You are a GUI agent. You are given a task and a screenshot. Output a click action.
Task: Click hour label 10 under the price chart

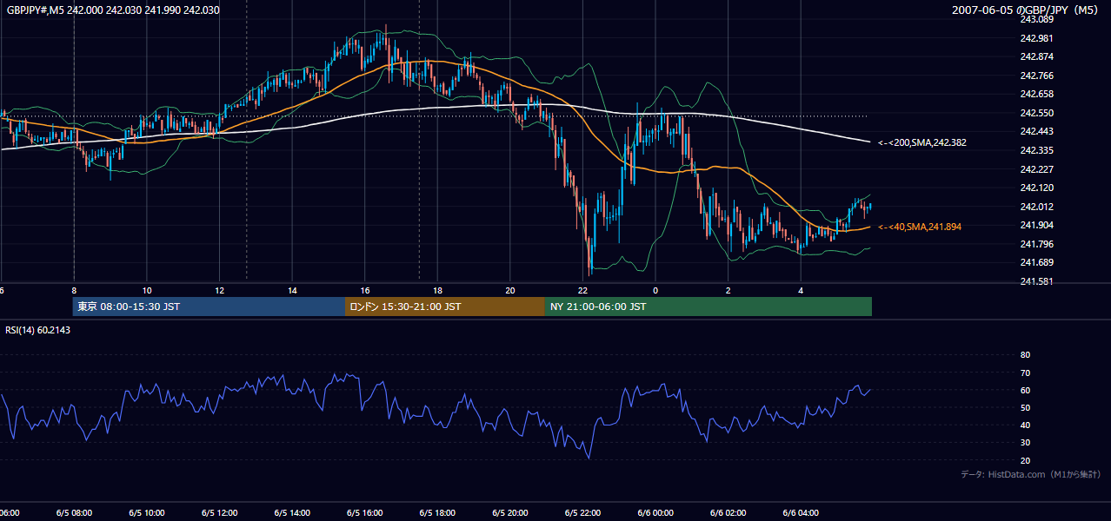[x=147, y=291]
